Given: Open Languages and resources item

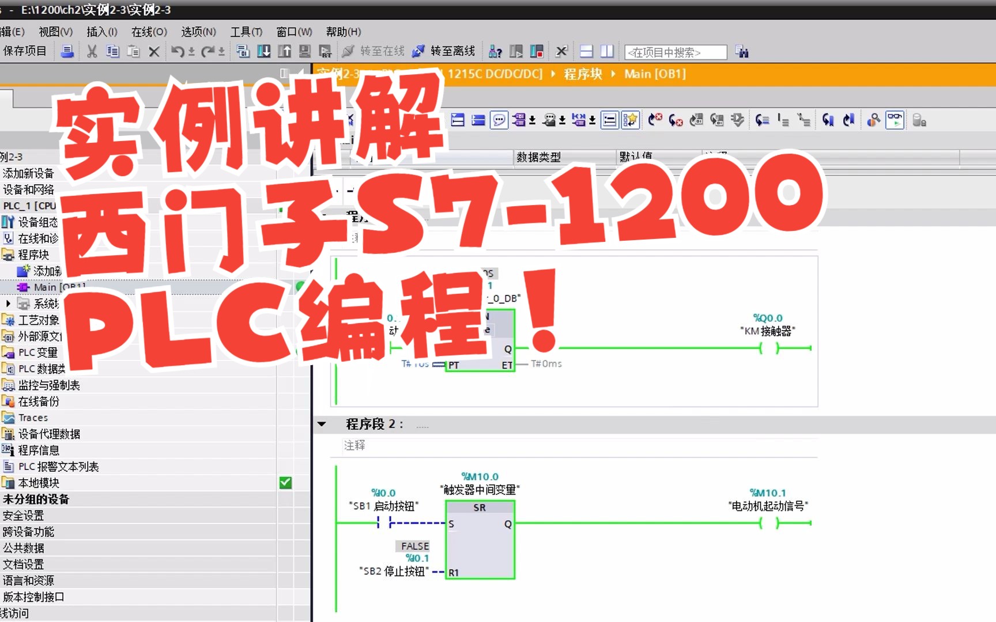Looking at the screenshot, I should tap(28, 581).
